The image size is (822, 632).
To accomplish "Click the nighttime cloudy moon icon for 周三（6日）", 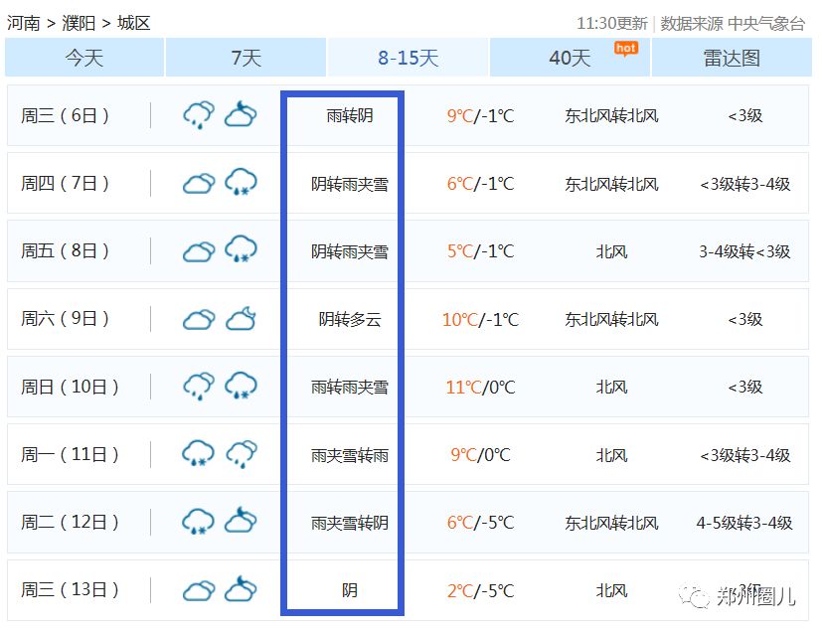I will point(241,115).
